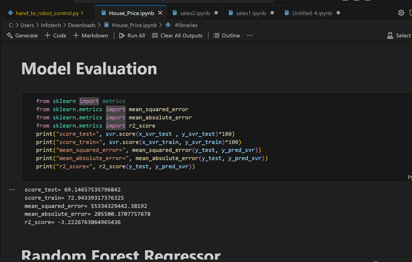This screenshot has width=412, height=262.
Task: Expand chevron after House_Price.ipynb breadcrumb
Action: [161, 25]
